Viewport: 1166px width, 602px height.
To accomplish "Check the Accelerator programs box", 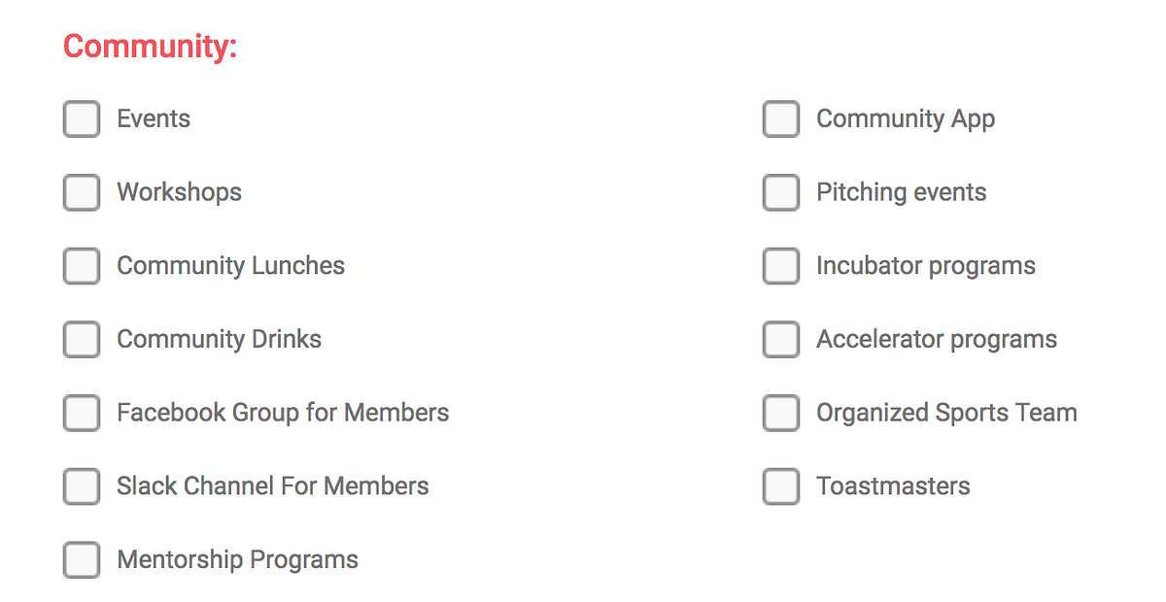I will click(x=781, y=340).
